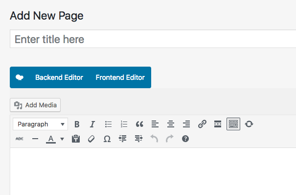Viewport: 296px width, 195px height.
Task: Toggle the toolbar kitchen sink button
Action: 233,124
